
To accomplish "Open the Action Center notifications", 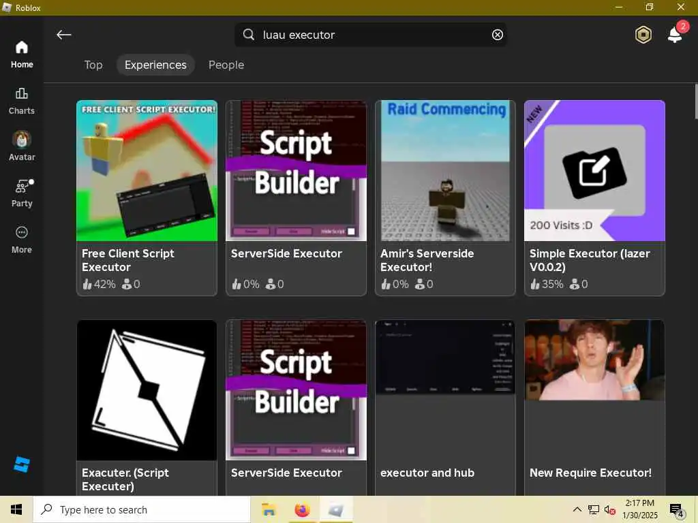I will 677,509.
